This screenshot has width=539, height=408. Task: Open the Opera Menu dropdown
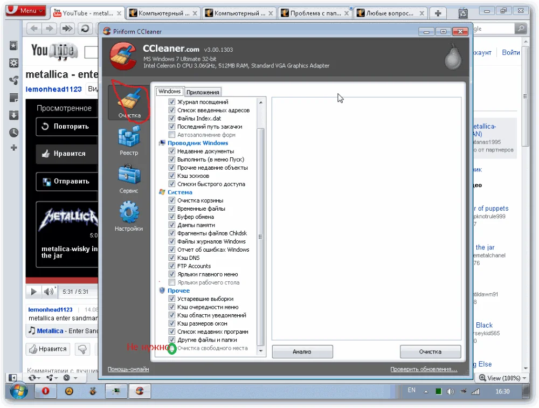point(26,11)
